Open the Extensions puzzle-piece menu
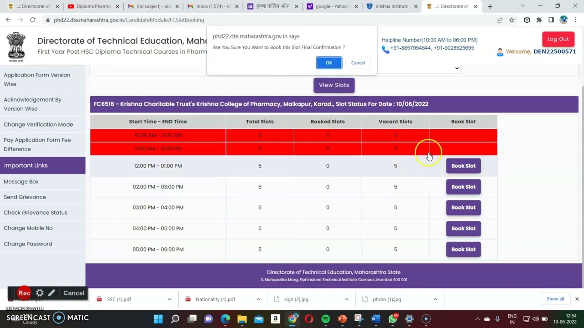Viewport: 584px width, 328px height. click(x=539, y=20)
